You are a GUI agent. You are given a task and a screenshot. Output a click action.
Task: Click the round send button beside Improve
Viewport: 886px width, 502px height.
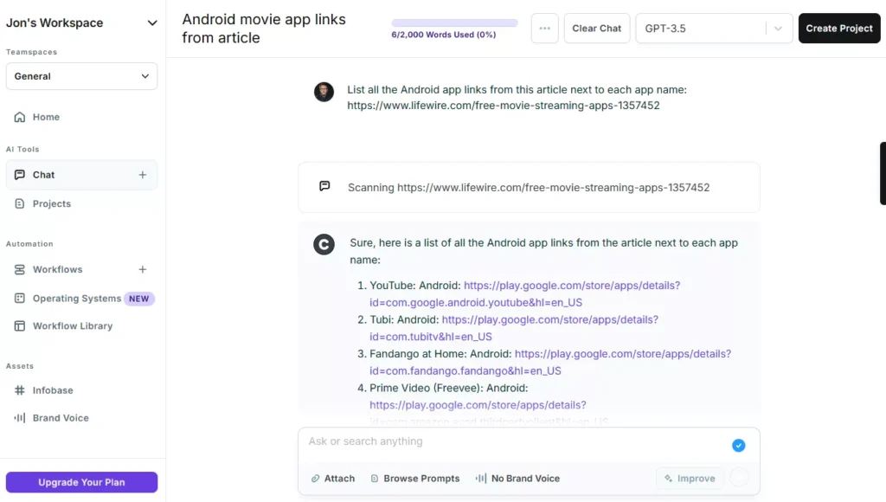coord(739,478)
